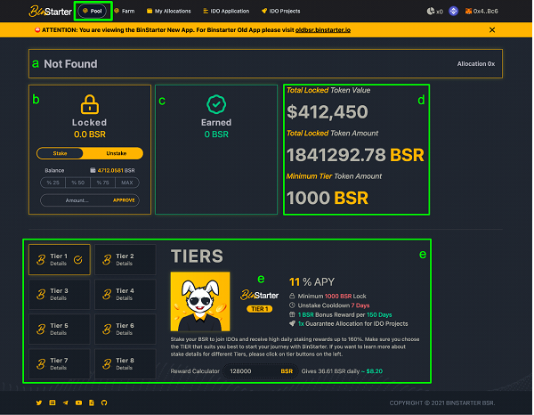Click the 'Earned 0 BSR' value
This screenshot has height=415, width=534.
coord(216,134)
